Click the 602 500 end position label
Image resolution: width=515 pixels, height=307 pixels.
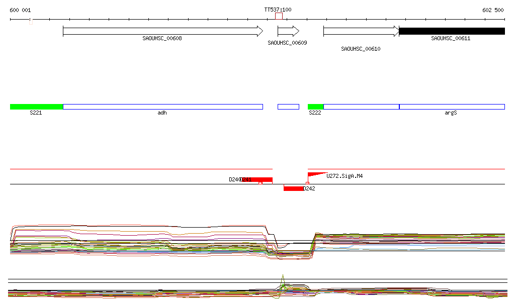(492, 10)
